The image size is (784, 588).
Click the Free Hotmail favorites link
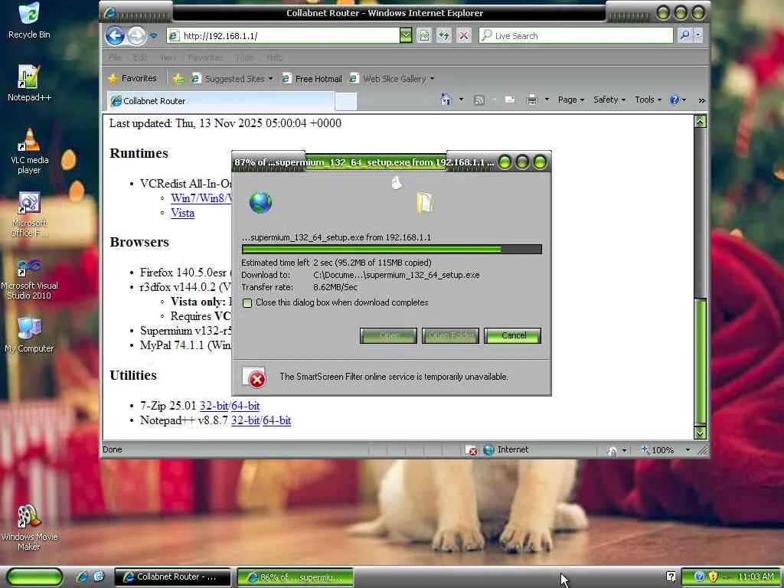click(x=312, y=79)
